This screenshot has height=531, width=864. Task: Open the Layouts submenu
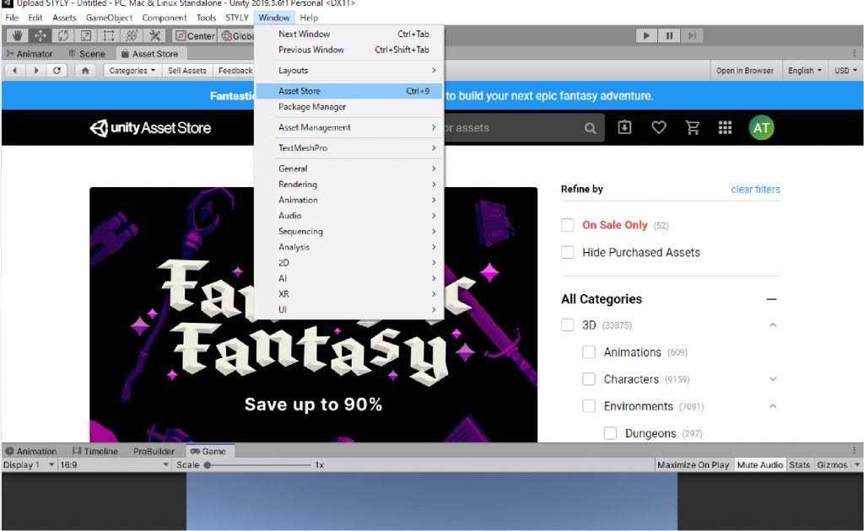click(x=348, y=71)
